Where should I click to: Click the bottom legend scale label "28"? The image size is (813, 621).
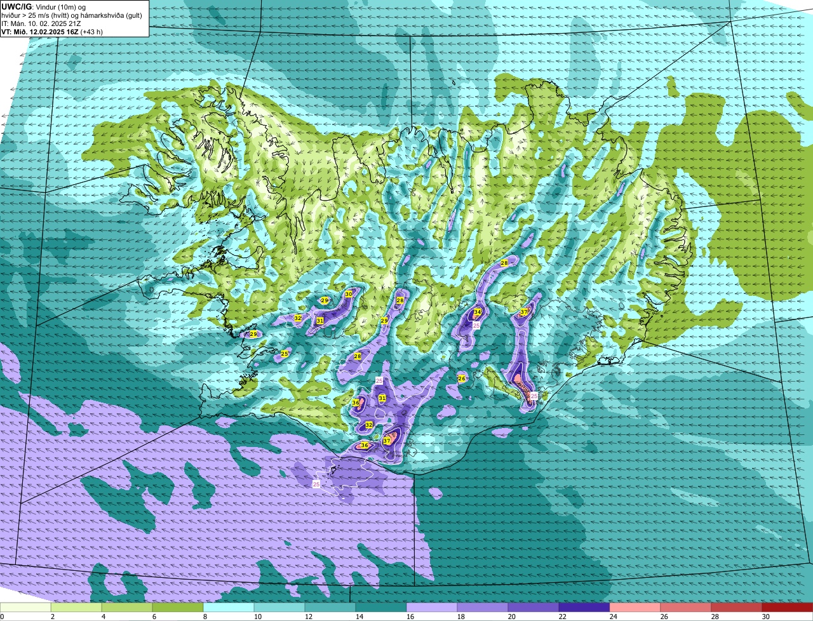click(715, 617)
